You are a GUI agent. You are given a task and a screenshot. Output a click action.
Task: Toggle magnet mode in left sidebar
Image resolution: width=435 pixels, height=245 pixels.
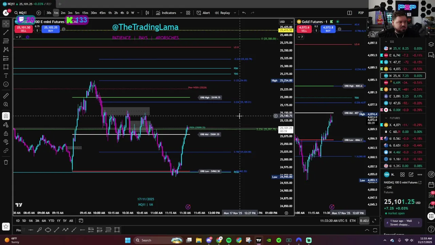6,116
